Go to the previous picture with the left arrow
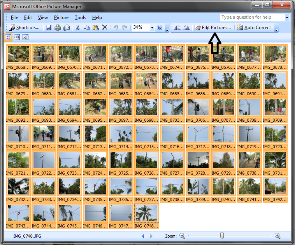This screenshot has height=245, width=295. 143,236
